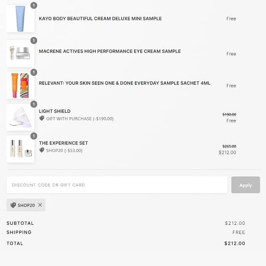
Task: Click the Light Shield product name
Action: pyautogui.click(x=55, y=111)
